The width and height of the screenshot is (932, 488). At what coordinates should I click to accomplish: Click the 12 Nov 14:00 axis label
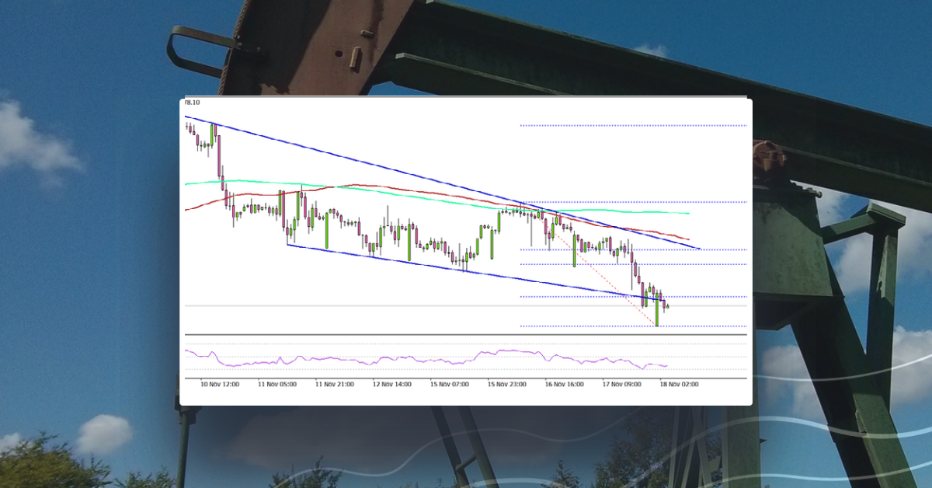[391, 383]
